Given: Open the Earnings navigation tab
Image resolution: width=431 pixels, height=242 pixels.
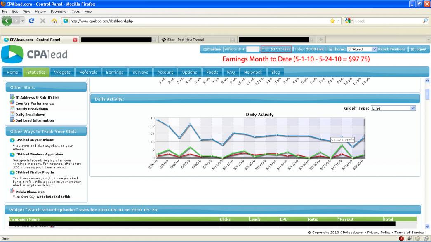Looking at the screenshot, I should point(114,72).
